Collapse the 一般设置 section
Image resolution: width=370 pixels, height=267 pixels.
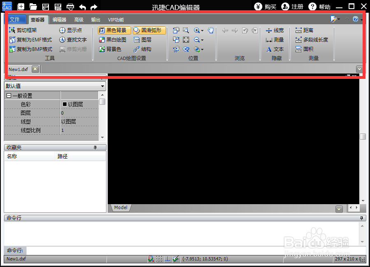(x=9, y=96)
